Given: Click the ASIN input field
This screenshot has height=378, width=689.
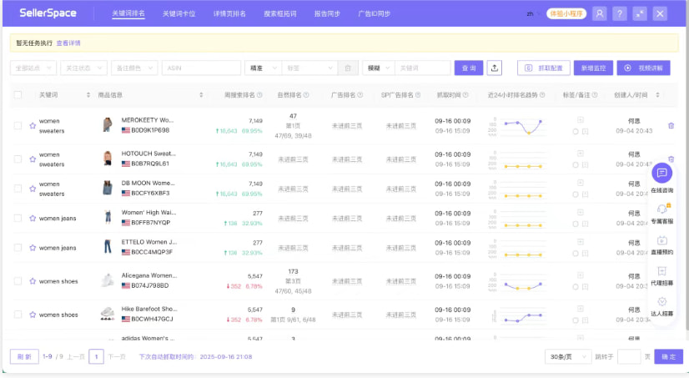Looking at the screenshot, I should 200,68.
